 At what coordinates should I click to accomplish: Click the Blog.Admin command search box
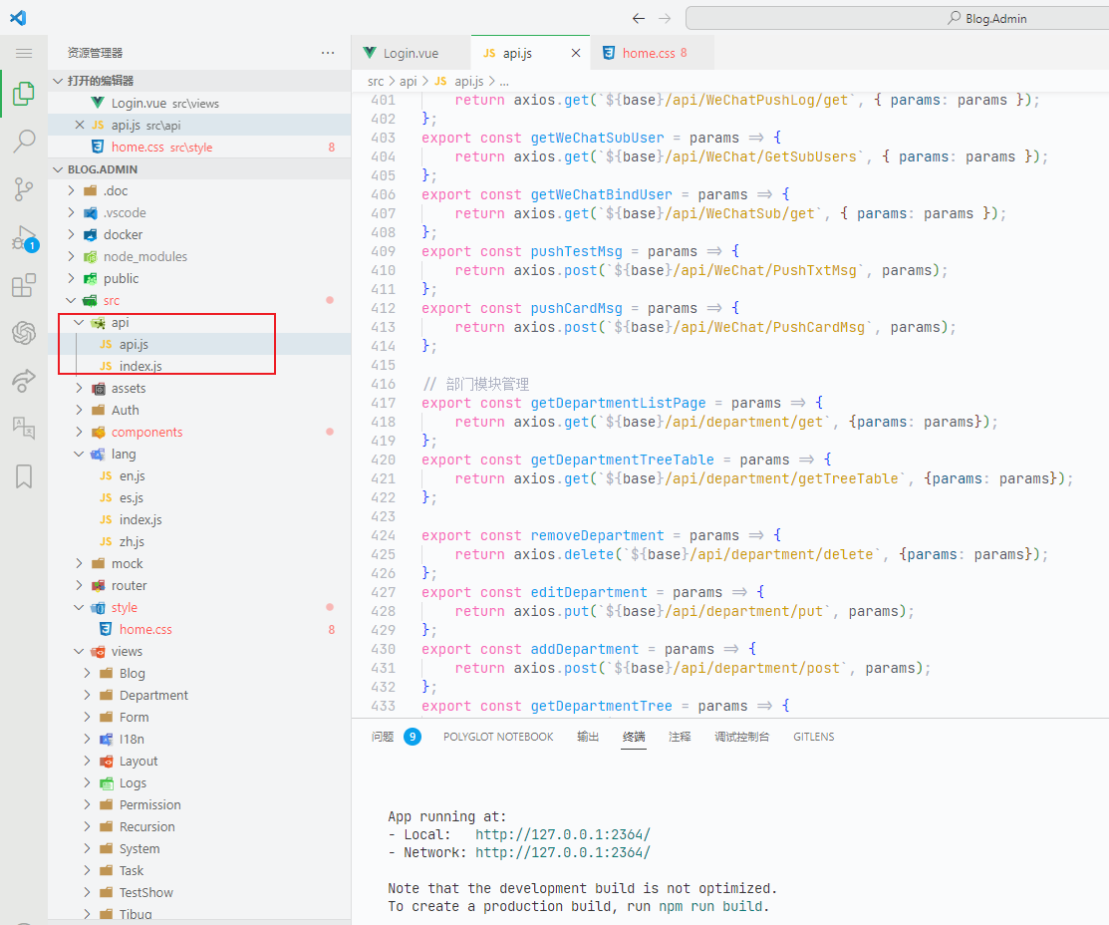[897, 18]
